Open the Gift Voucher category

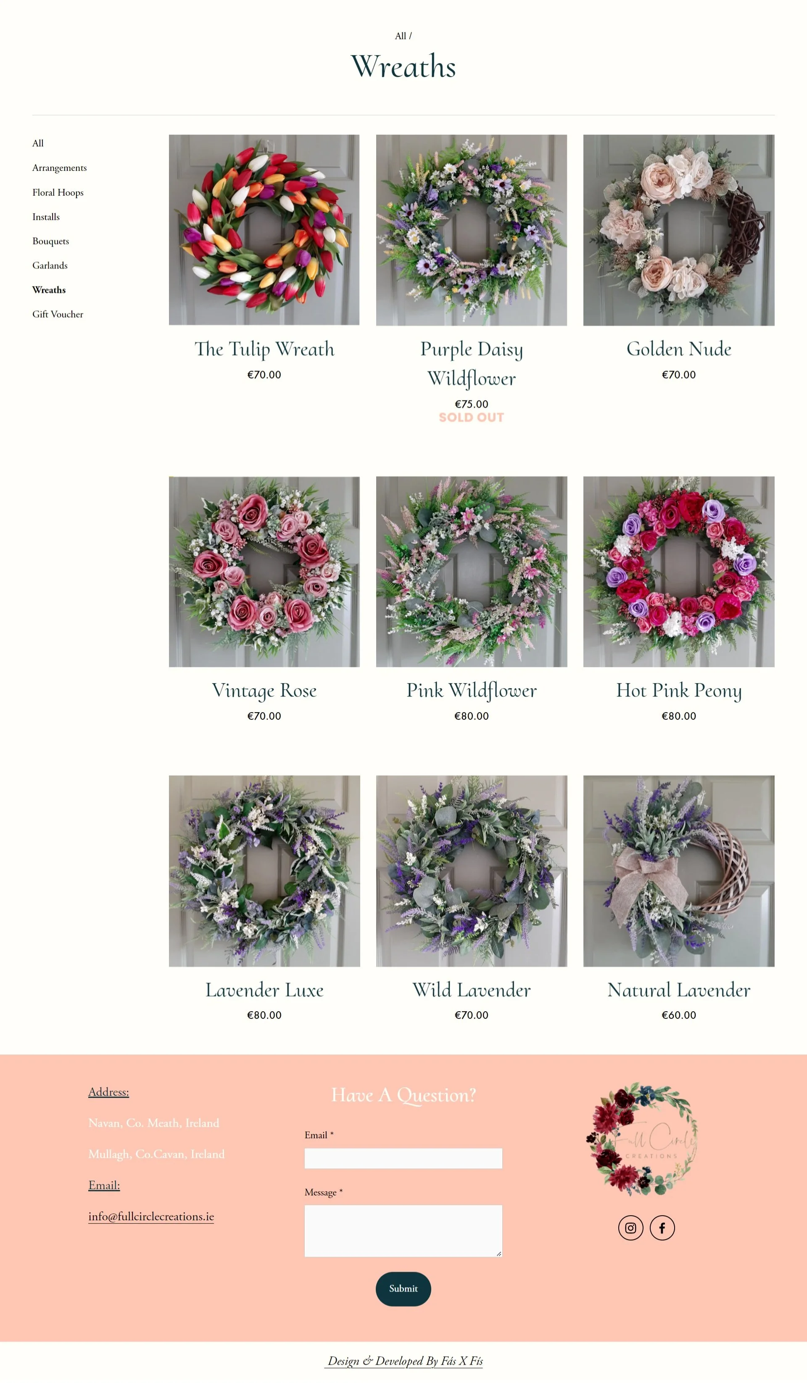[58, 315]
